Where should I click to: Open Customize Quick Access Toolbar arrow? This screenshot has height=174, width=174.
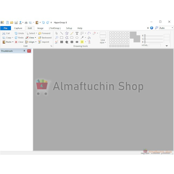(x=51, y=23)
